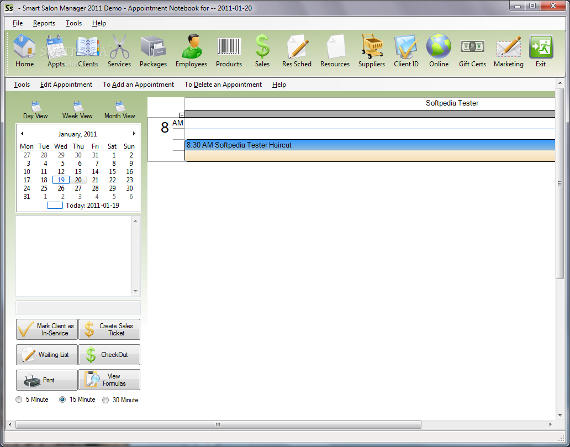Switch to Month View
Image resolution: width=570 pixels, height=447 pixels.
[120, 110]
